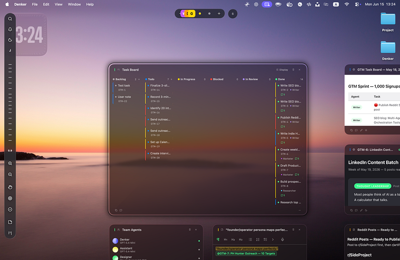Apply H2 heading in note editor

click(x=233, y=240)
